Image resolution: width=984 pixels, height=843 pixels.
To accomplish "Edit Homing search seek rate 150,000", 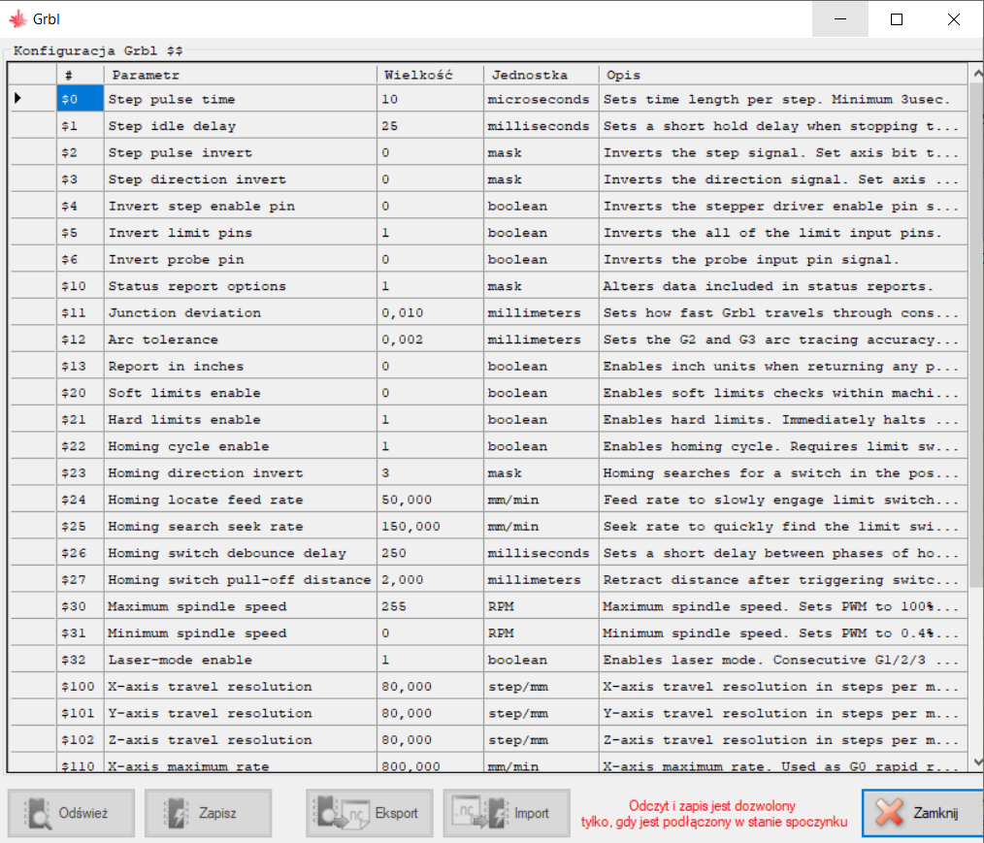I will click(431, 526).
